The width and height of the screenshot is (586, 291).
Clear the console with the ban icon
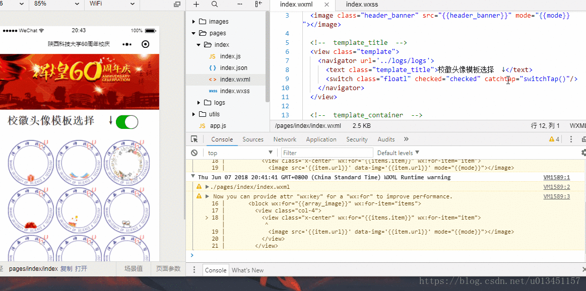tap(194, 153)
